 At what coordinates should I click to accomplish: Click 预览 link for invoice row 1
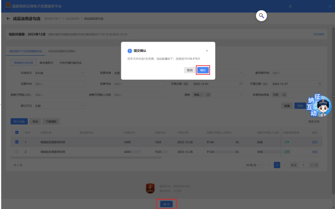tap(315, 142)
